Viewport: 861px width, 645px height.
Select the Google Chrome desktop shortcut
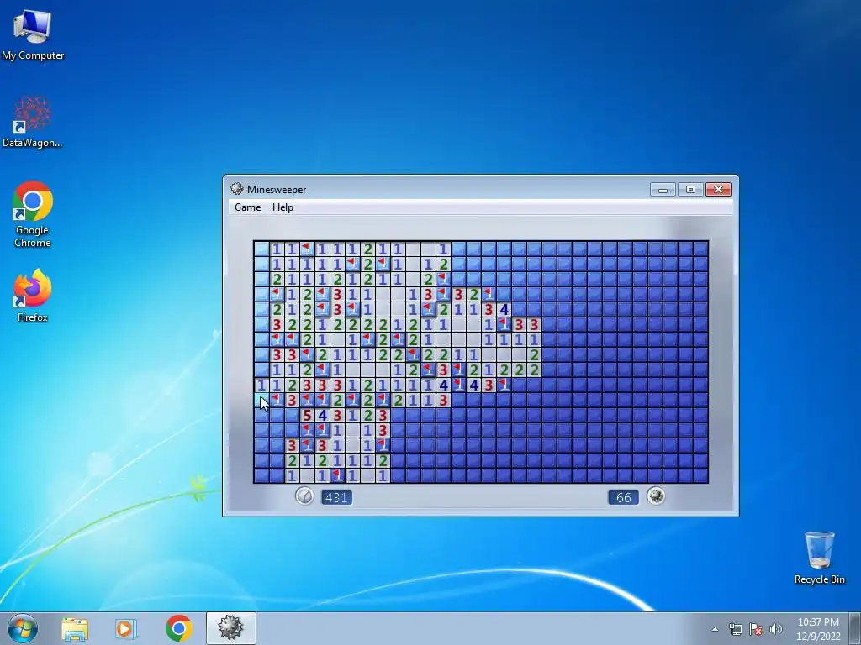(33, 214)
